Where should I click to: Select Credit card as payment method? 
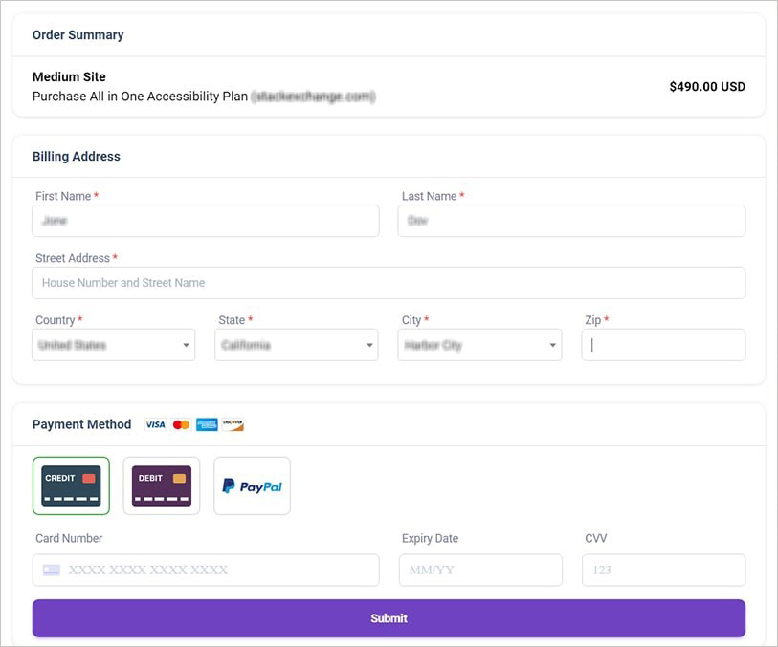[71, 485]
